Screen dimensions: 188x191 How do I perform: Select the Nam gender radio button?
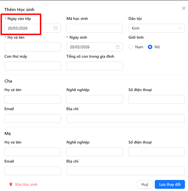(x=131, y=47)
